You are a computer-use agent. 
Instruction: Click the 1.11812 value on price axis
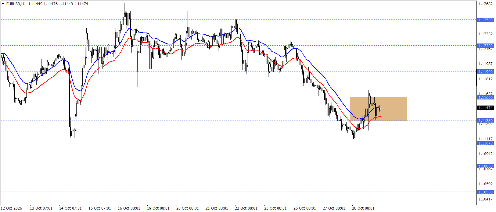[485, 79]
